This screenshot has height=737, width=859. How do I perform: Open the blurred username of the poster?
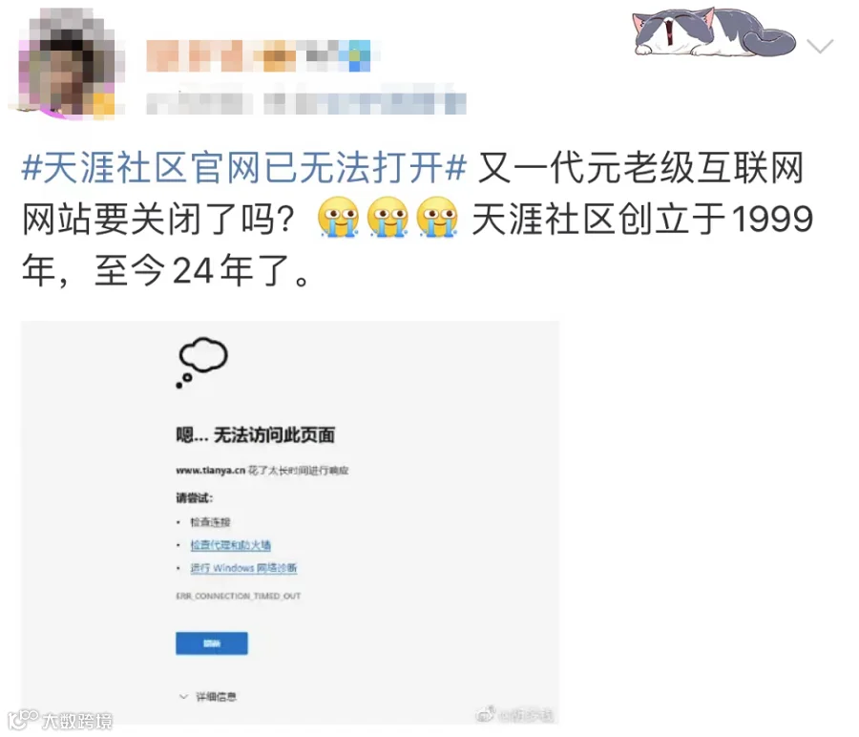(258, 56)
